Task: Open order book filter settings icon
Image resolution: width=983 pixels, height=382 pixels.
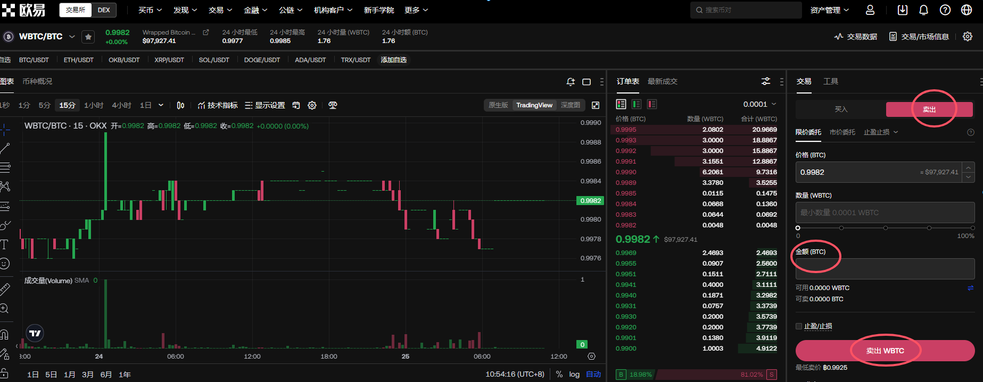Action: [766, 81]
